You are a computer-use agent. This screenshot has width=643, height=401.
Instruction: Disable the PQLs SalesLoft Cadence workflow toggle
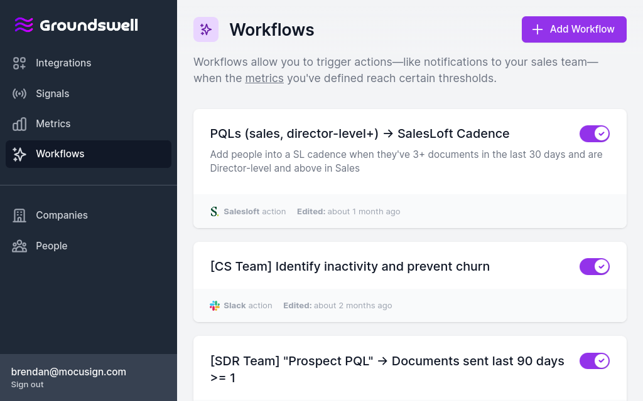point(594,134)
